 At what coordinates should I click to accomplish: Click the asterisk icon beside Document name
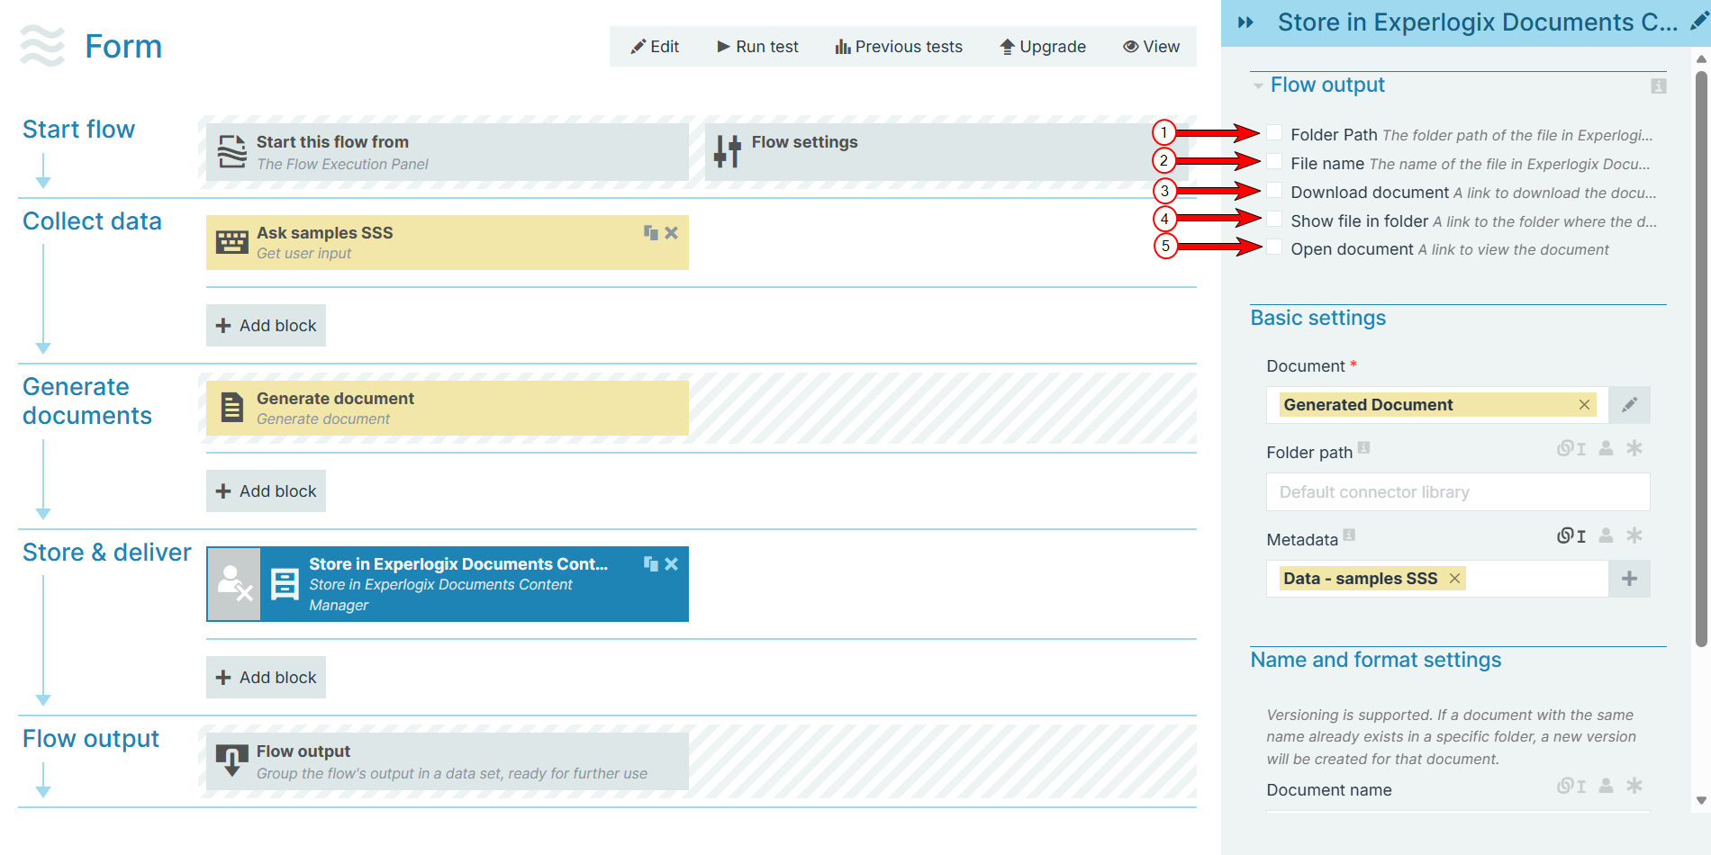(1634, 786)
